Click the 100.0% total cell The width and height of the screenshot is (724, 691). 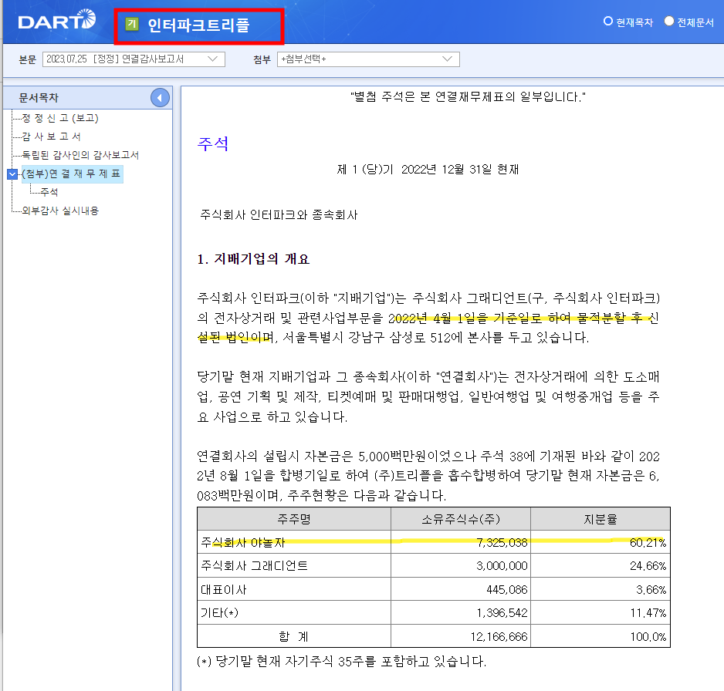coord(601,636)
